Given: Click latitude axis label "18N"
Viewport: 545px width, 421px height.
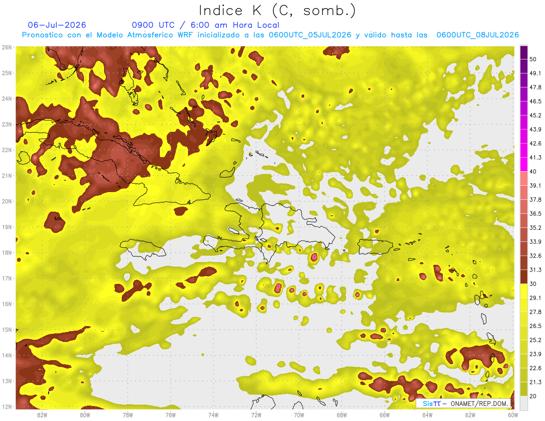Looking at the screenshot, I should coord(7,253).
